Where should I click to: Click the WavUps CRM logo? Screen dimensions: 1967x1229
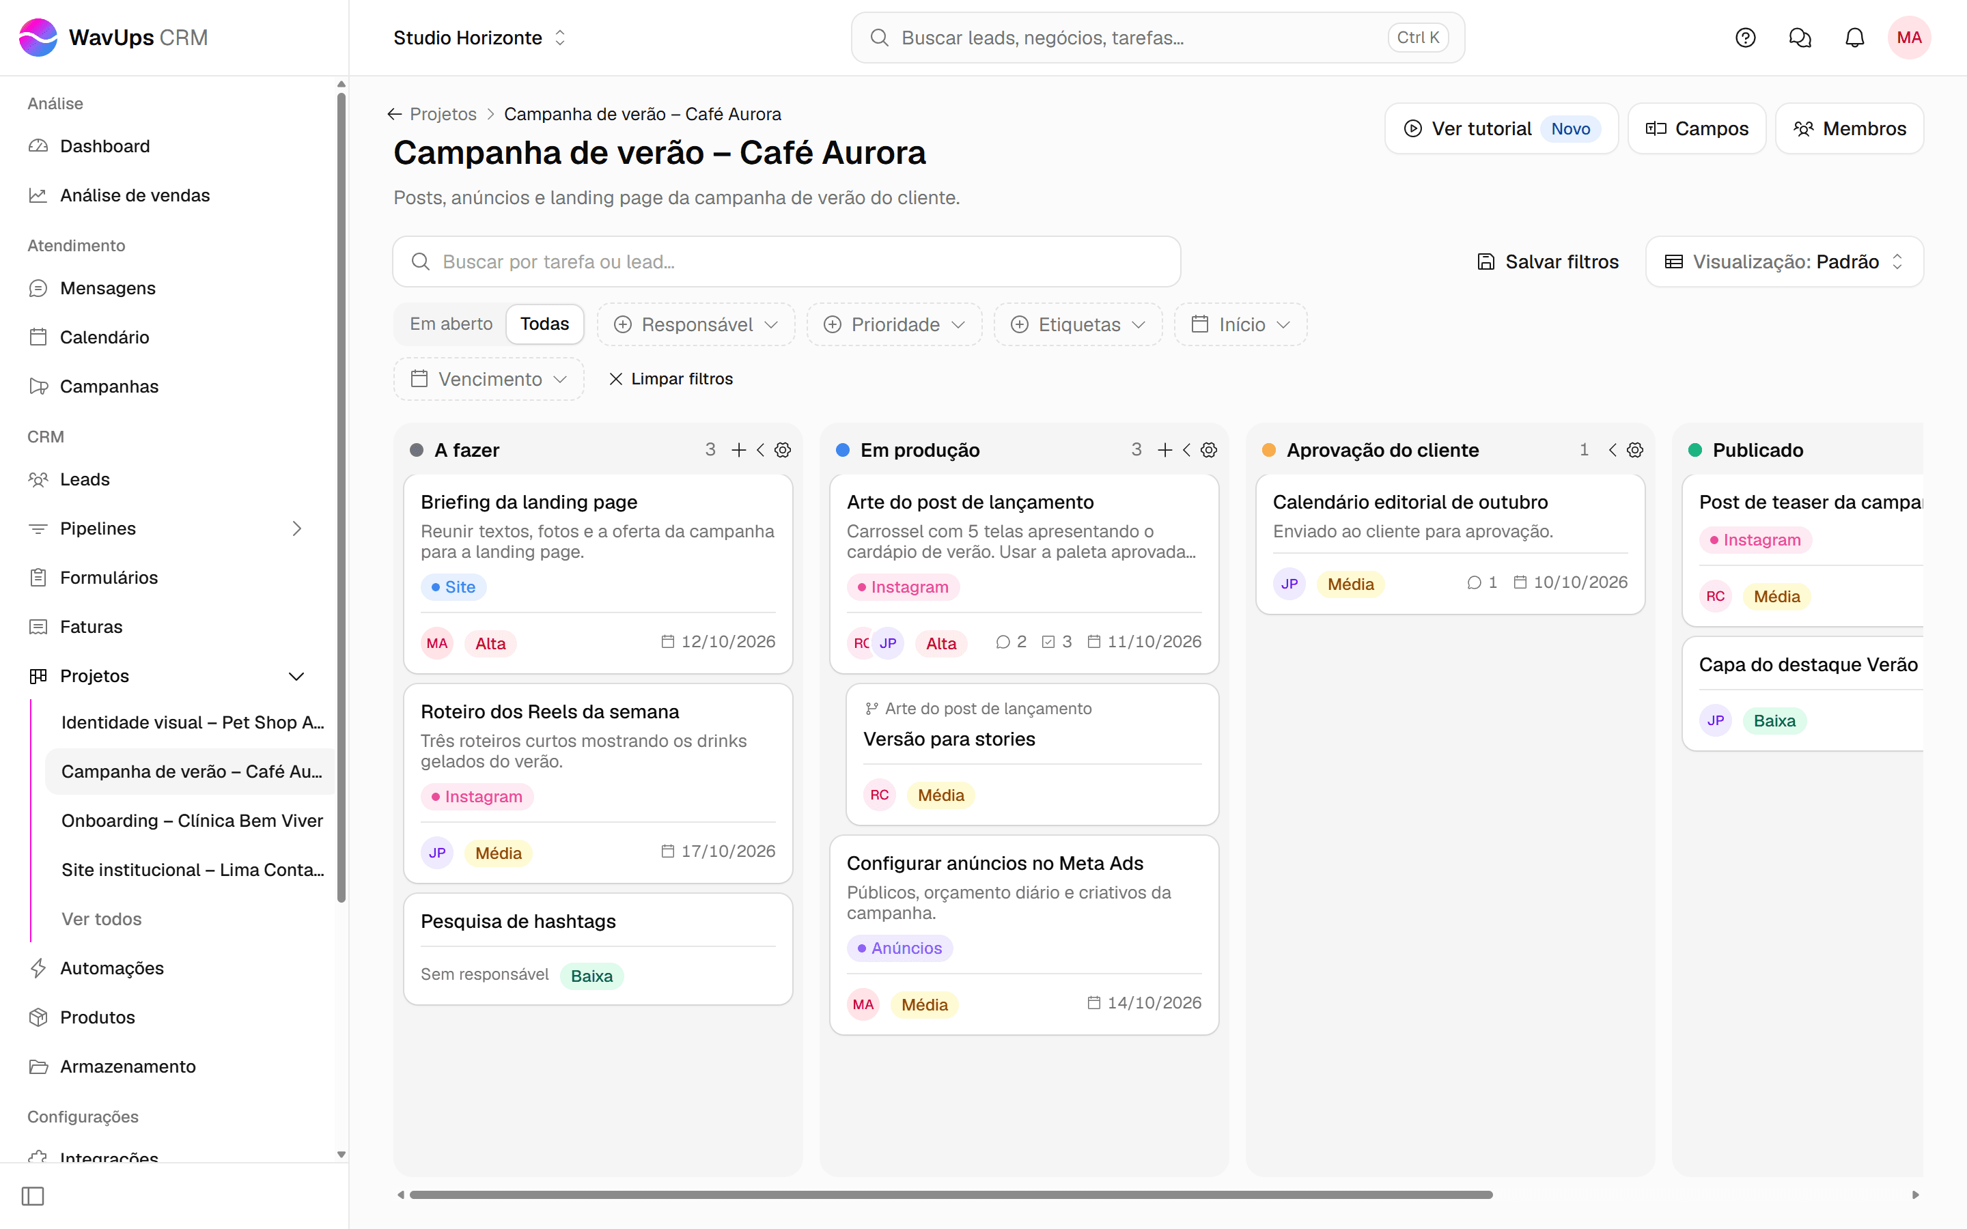pyautogui.click(x=113, y=38)
